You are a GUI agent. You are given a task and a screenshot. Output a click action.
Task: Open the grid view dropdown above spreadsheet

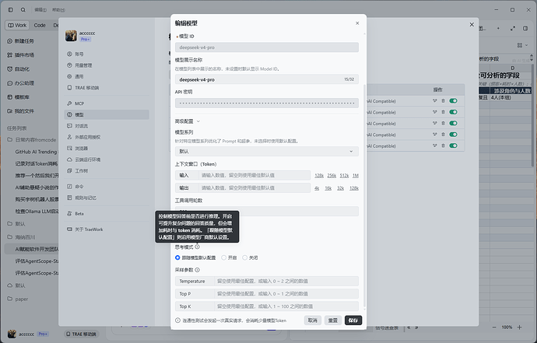pos(523,45)
